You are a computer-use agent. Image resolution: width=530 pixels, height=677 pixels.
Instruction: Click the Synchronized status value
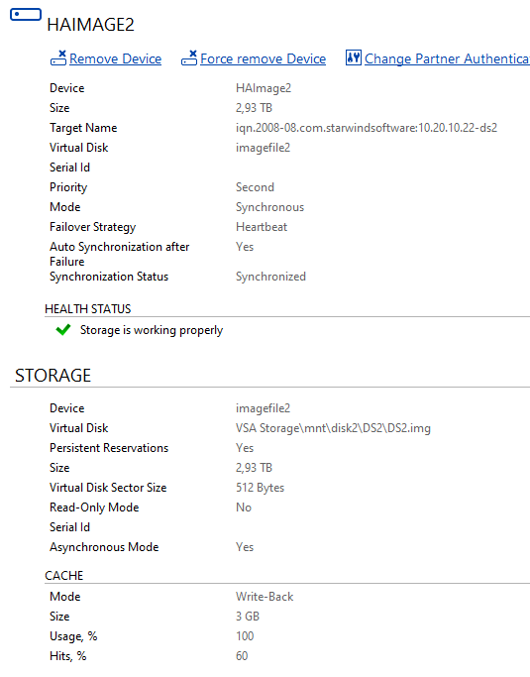(270, 277)
